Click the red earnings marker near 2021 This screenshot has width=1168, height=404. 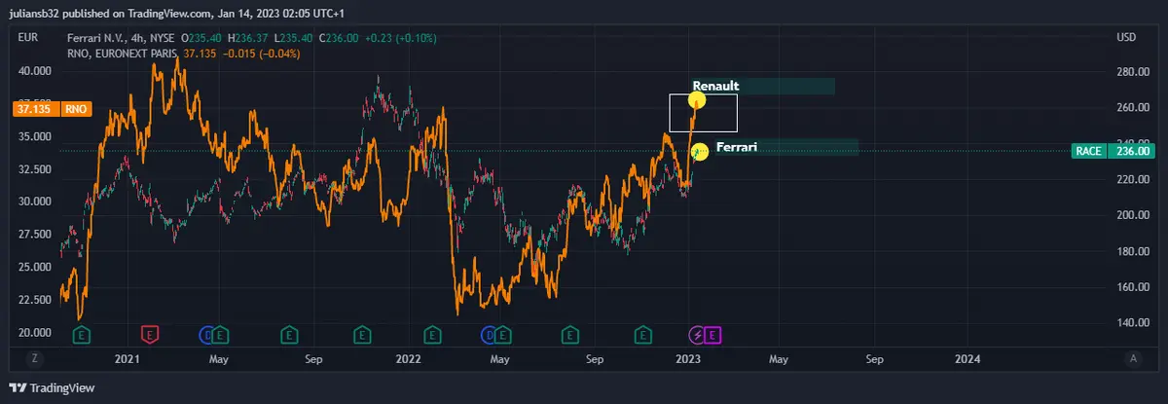[x=150, y=335]
